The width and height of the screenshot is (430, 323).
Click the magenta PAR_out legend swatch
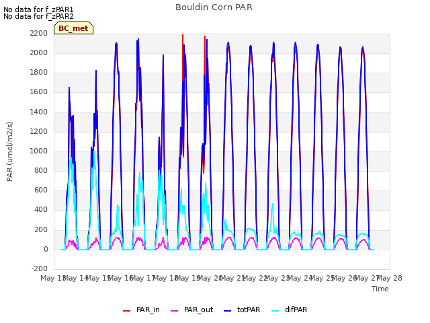[x=175, y=311]
